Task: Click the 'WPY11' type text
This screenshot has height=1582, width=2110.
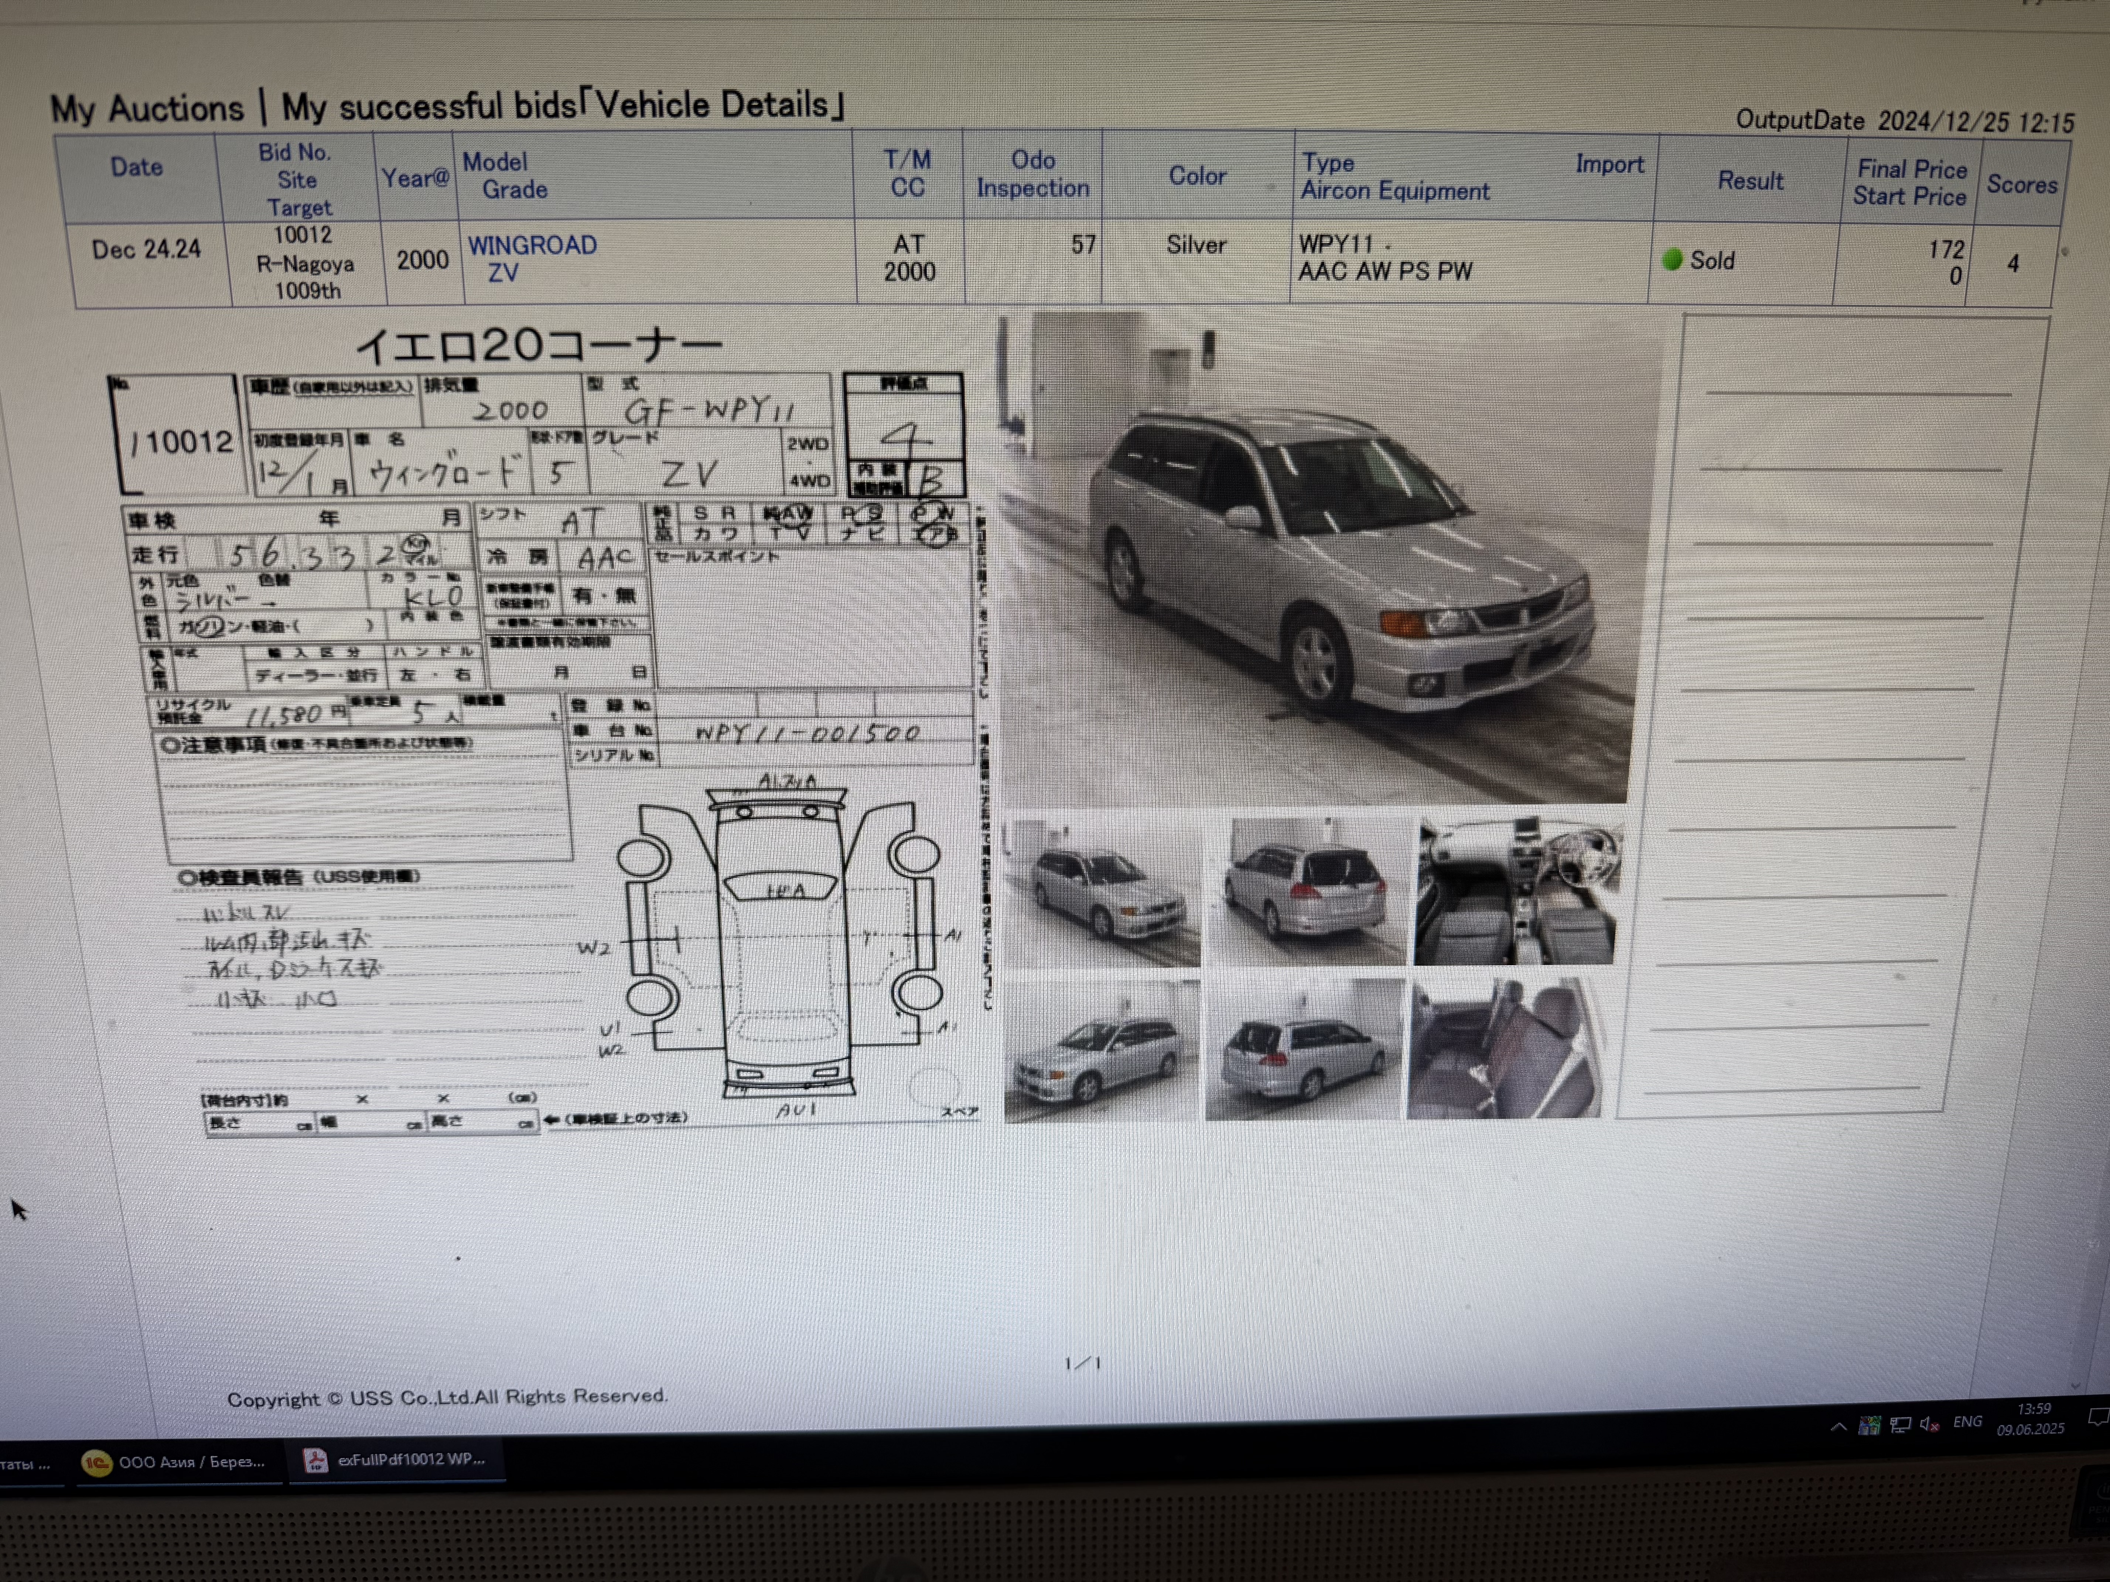Action: 1335,244
